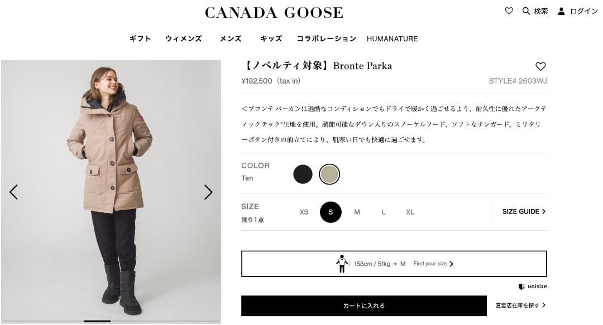Click the login person icon
Screen dimensions: 603x325
pyautogui.click(x=561, y=11)
